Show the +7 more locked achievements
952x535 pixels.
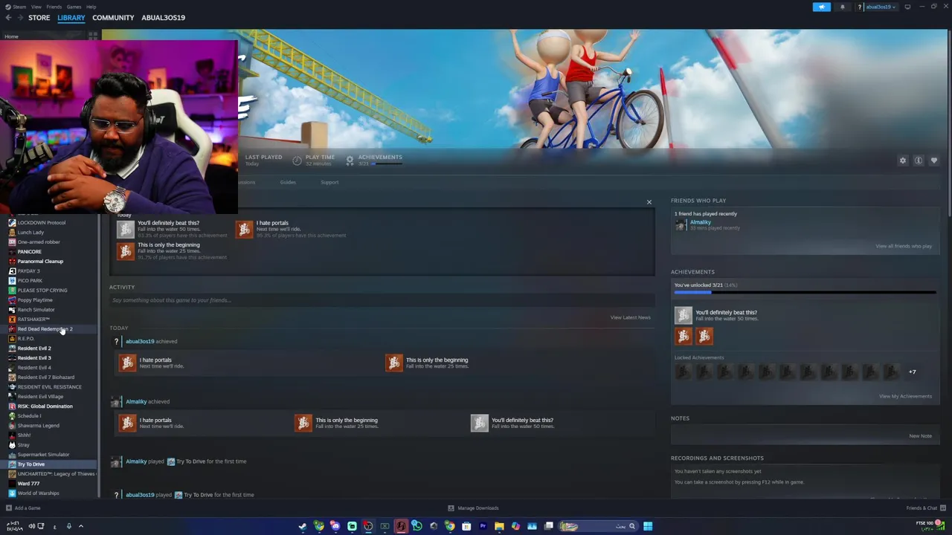pyautogui.click(x=913, y=372)
